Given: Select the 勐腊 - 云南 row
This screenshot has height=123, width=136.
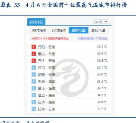Looking at the screenshot, I should coord(69,74).
